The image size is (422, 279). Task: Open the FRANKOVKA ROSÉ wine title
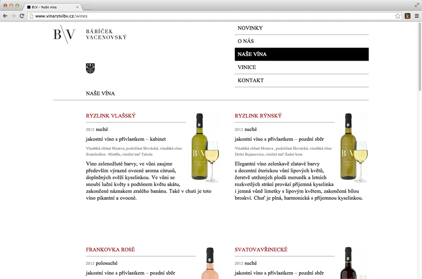point(110,249)
